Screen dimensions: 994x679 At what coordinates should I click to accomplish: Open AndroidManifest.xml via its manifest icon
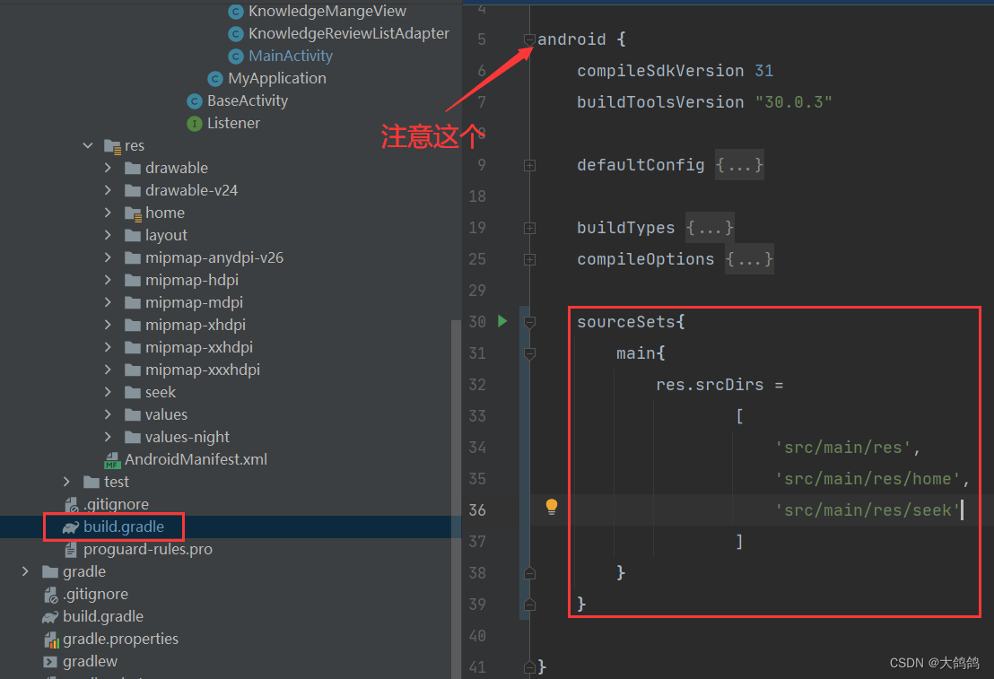[112, 458]
